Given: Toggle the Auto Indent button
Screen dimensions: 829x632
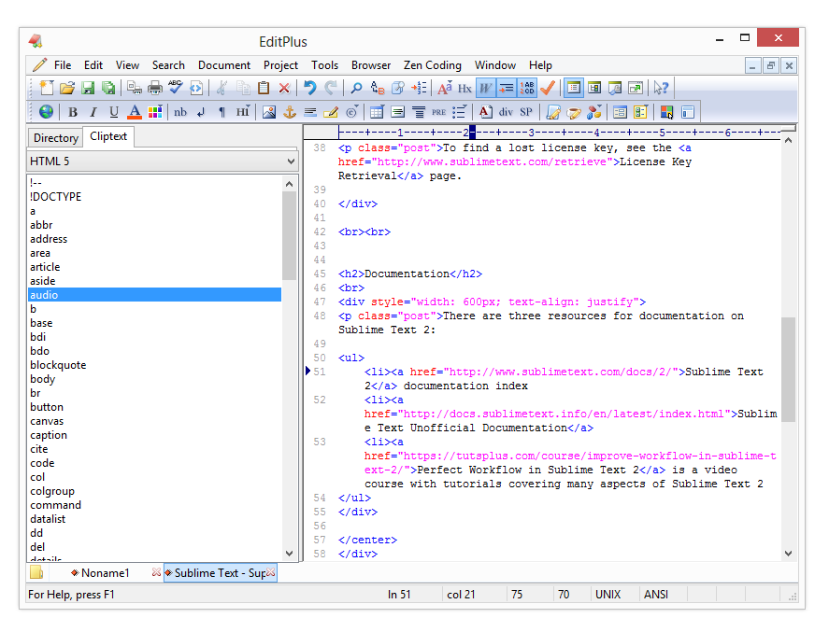Looking at the screenshot, I should pos(507,88).
